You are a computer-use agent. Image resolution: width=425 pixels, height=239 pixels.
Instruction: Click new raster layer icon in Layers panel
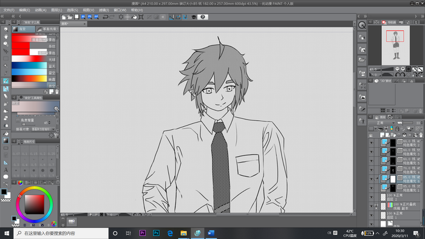[382, 135]
